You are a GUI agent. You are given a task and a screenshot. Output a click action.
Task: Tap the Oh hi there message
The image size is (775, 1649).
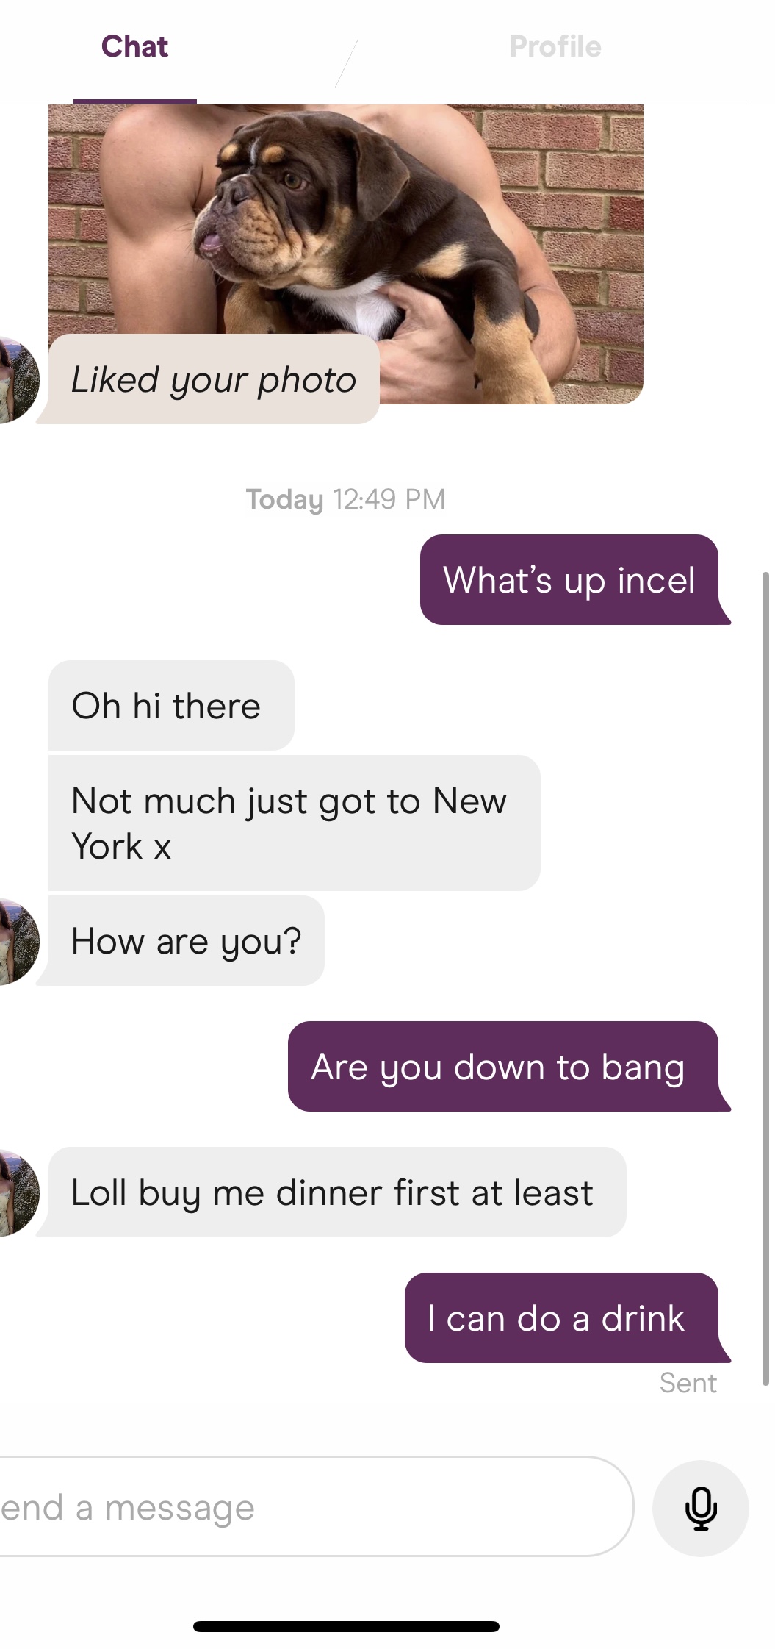point(171,706)
